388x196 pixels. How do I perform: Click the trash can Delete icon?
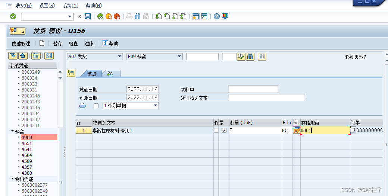(36, 56)
